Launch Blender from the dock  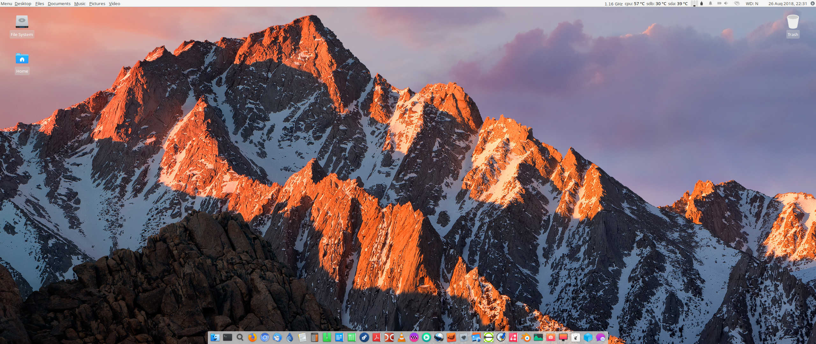coord(526,337)
